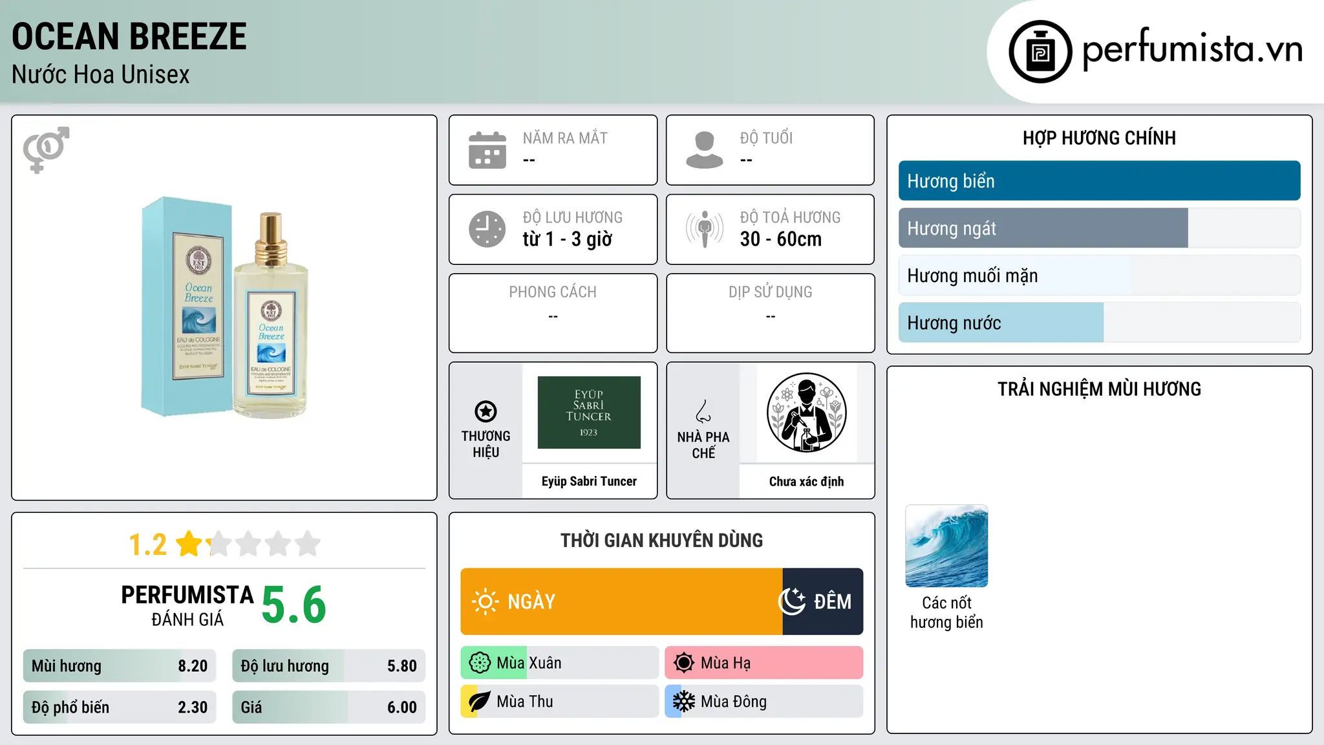Click the 5.6 Perfumista rating score
The width and height of the screenshot is (1324, 745).
tap(294, 605)
